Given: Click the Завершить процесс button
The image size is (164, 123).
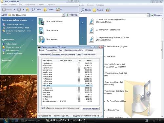Looking at the screenshot, I should [x=91, y=109].
